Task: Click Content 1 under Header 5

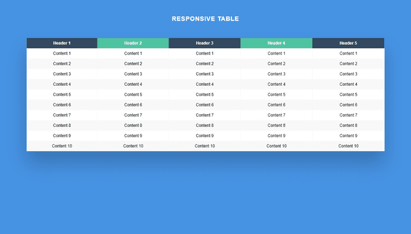Action: coord(348,54)
